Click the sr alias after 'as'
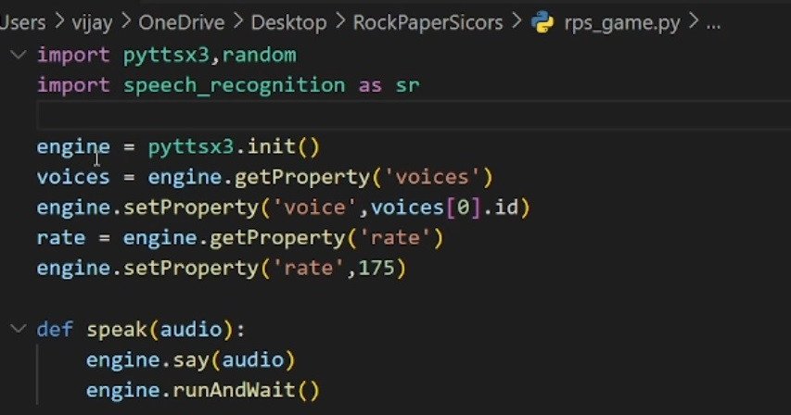The width and height of the screenshot is (791, 415). click(x=407, y=86)
